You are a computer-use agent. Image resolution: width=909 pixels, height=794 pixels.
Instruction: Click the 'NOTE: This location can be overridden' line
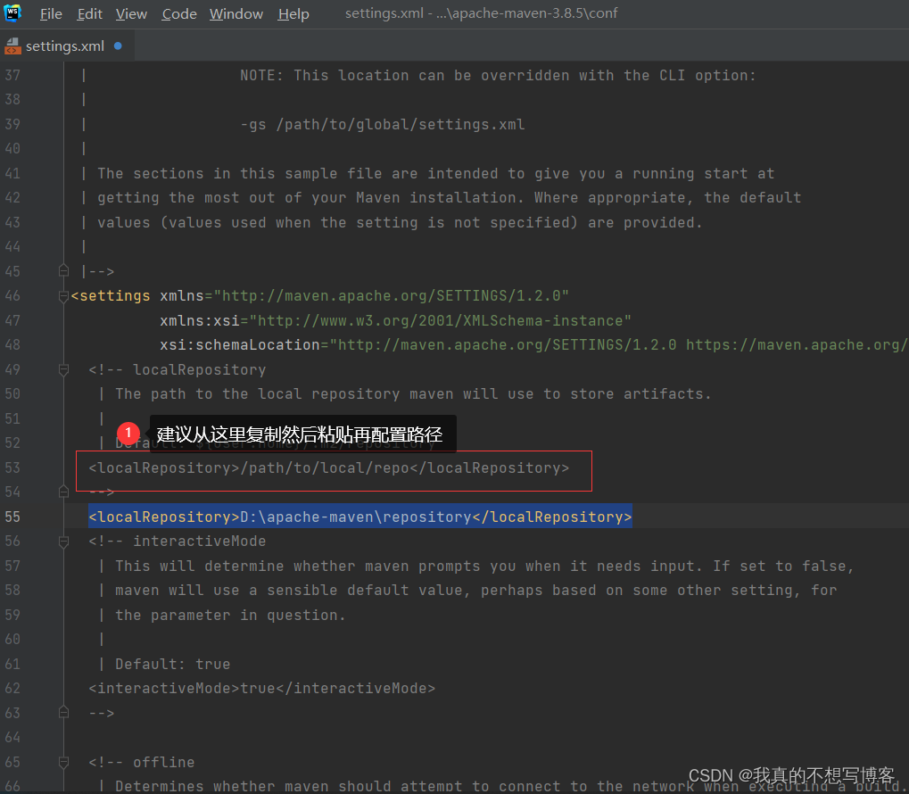click(498, 76)
